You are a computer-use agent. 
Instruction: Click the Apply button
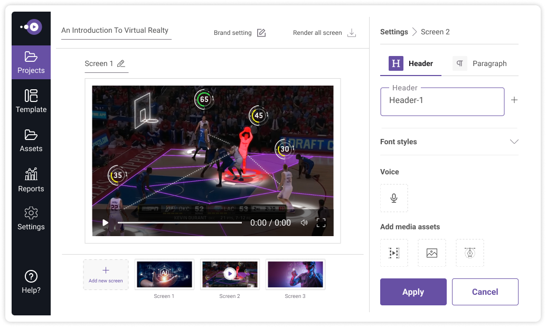click(413, 292)
